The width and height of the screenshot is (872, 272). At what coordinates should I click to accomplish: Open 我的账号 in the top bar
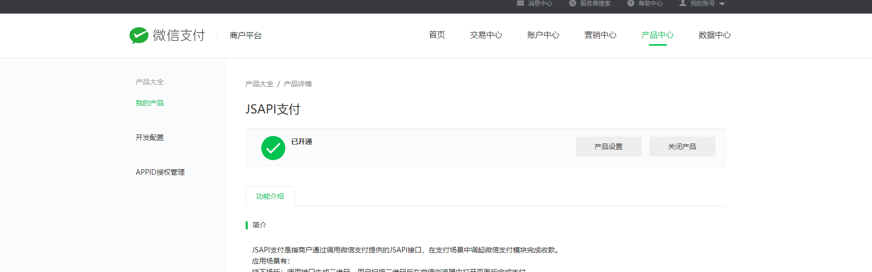[x=702, y=4]
